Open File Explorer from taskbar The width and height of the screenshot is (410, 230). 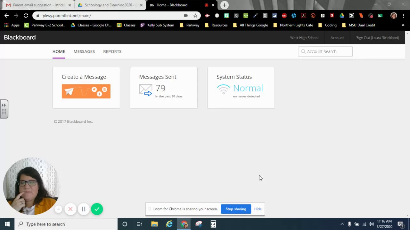(154, 224)
